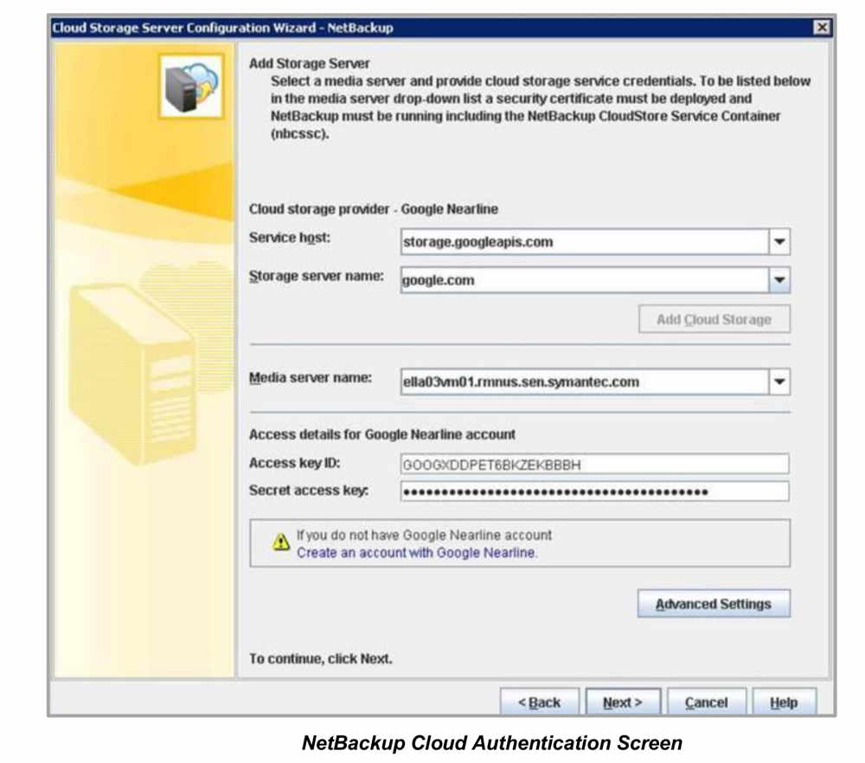The width and height of the screenshot is (865, 763).
Task: Open the Service host dropdown arrow
Action: point(779,241)
